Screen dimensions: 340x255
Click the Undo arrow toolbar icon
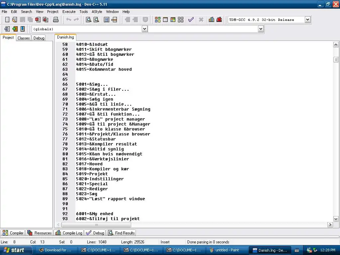[69, 20]
